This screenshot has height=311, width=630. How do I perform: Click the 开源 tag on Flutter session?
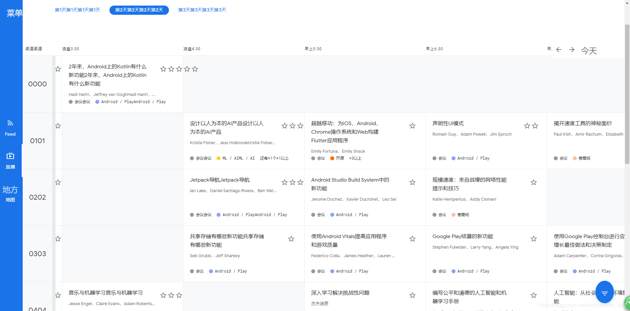(337, 158)
